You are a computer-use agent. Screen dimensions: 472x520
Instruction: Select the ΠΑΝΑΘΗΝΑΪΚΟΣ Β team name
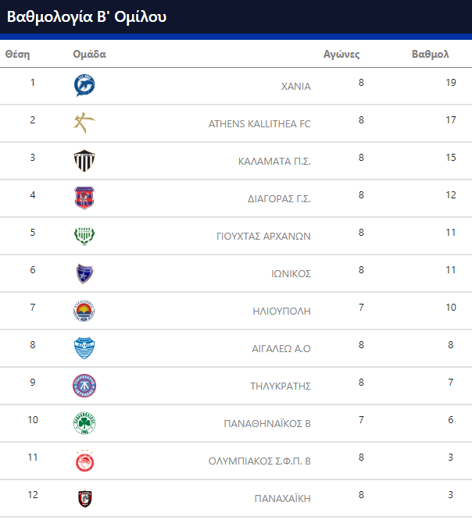(267, 423)
